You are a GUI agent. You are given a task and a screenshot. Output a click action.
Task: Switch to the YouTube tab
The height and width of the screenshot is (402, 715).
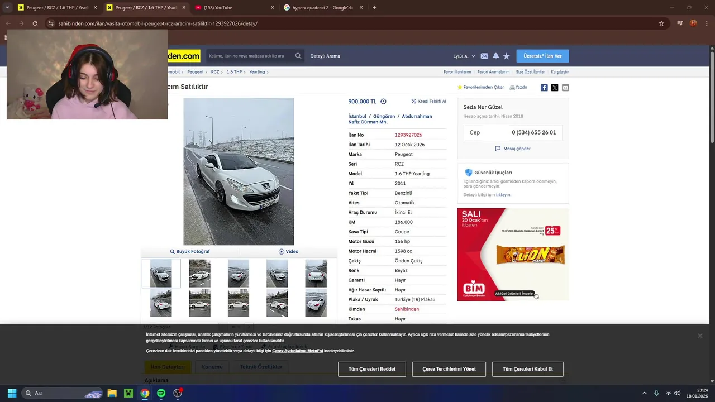pyautogui.click(x=235, y=8)
